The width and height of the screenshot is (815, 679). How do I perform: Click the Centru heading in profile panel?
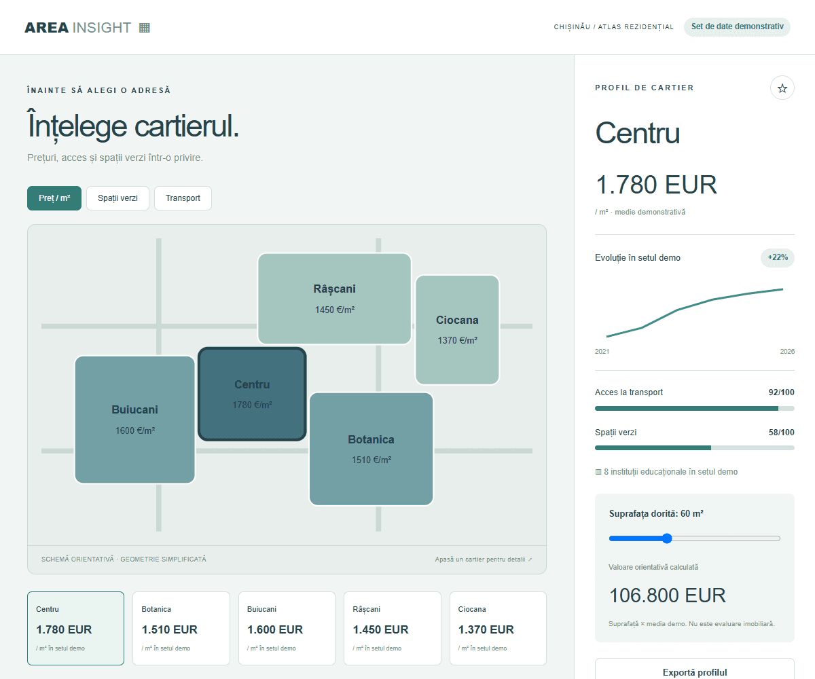pos(638,133)
